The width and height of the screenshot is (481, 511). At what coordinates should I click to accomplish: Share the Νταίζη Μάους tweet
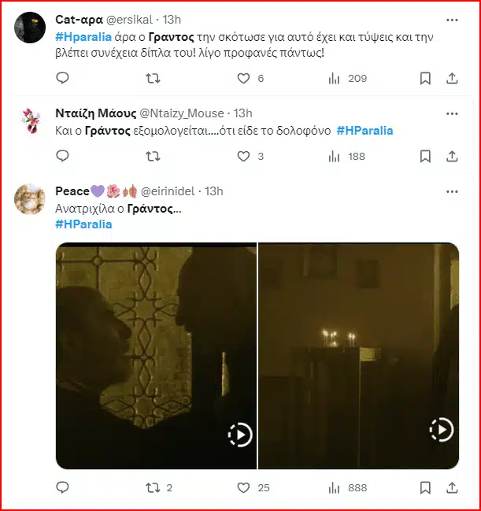point(452,157)
